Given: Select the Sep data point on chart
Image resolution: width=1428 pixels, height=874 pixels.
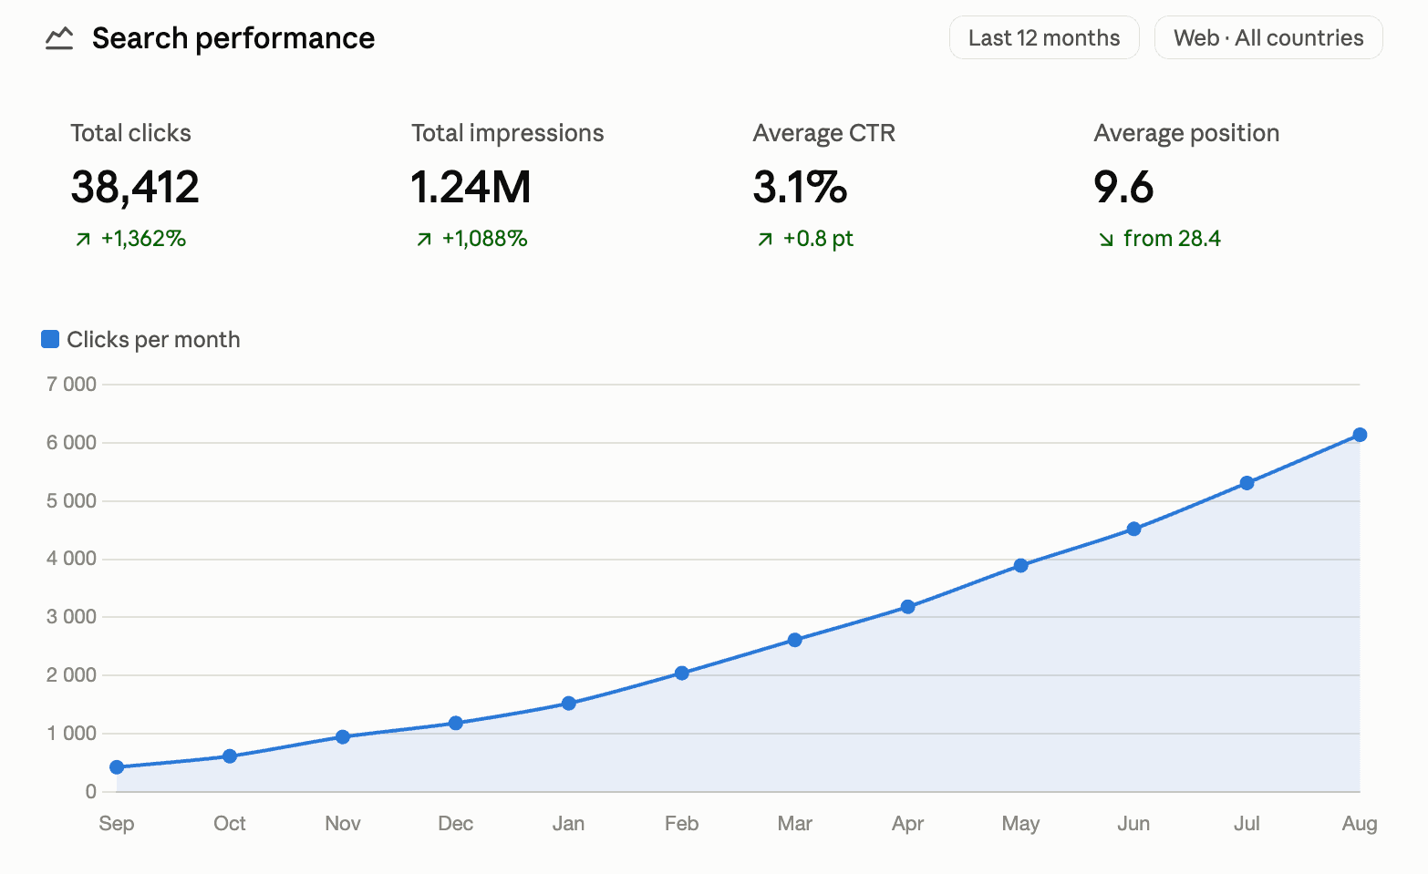Looking at the screenshot, I should point(117,767).
